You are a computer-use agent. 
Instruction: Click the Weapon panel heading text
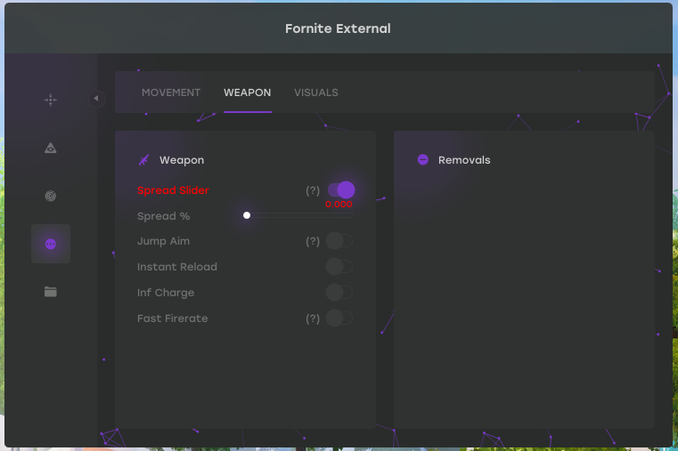(182, 160)
